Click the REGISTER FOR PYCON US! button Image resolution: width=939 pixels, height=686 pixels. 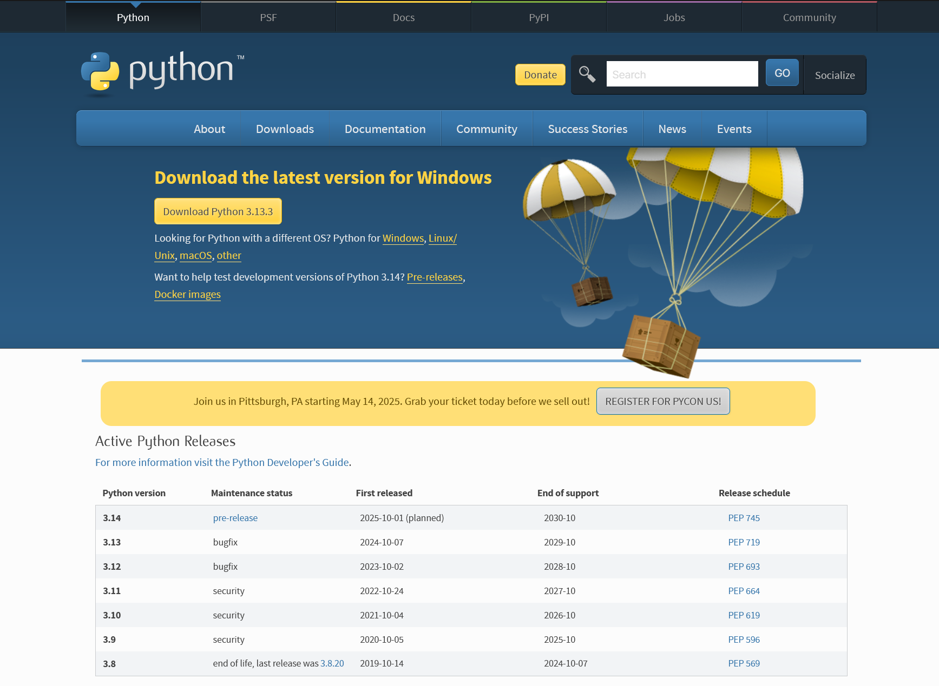pos(663,401)
